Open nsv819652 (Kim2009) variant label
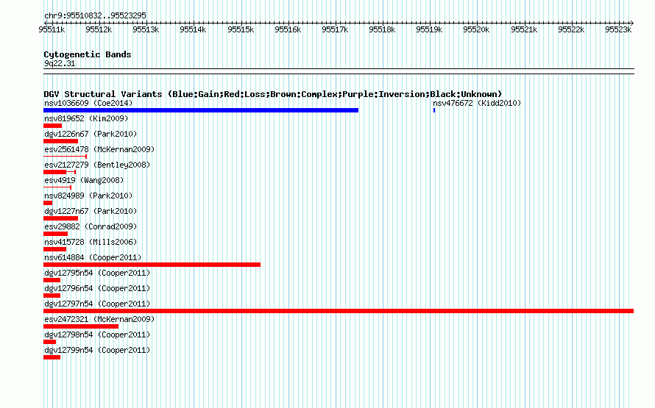This screenshot has height=408, width=655. (86, 118)
